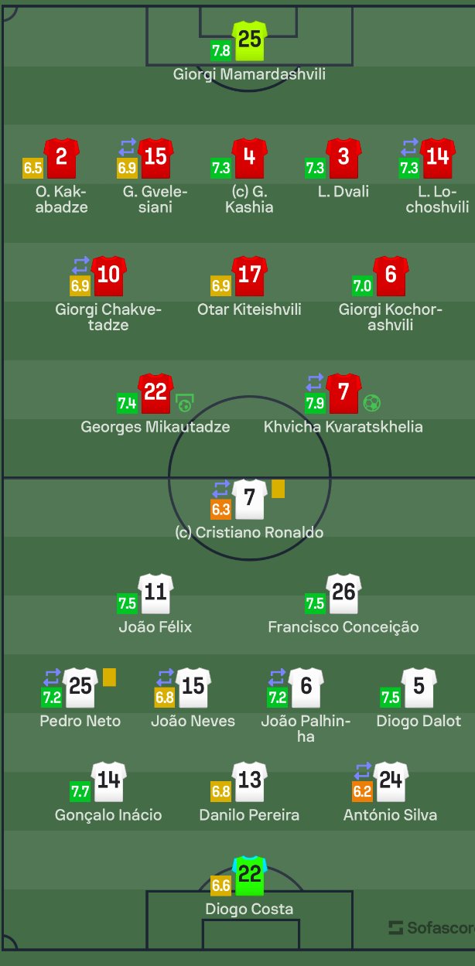Click the assist icon beside Mikautadze

(x=184, y=403)
